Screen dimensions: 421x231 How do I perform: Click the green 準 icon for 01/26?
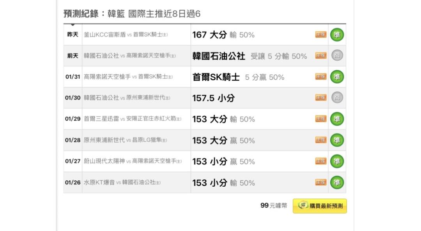337,182
